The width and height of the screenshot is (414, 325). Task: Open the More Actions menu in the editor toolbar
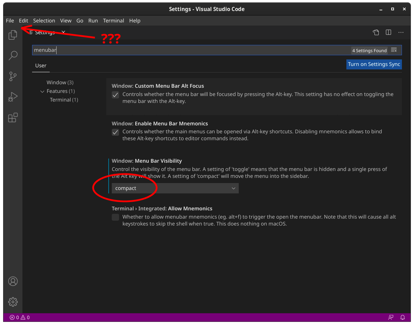click(401, 32)
